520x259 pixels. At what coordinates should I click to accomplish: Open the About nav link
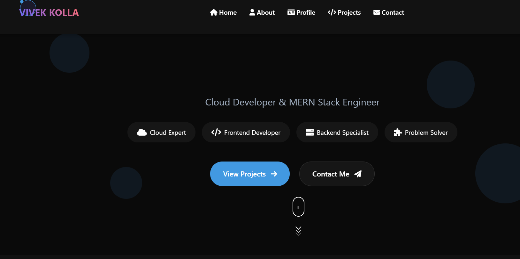pos(262,12)
